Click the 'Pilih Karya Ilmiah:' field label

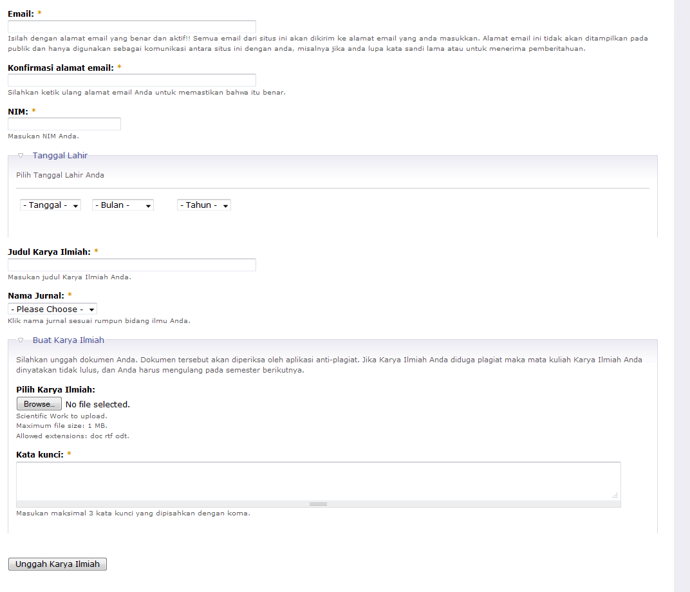click(x=55, y=390)
